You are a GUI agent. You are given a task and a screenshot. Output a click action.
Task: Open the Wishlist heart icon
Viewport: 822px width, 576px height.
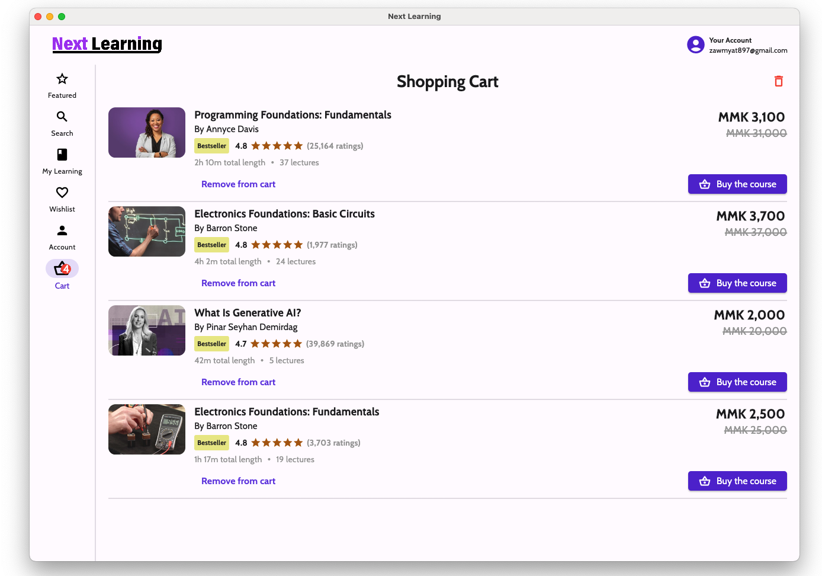click(62, 193)
